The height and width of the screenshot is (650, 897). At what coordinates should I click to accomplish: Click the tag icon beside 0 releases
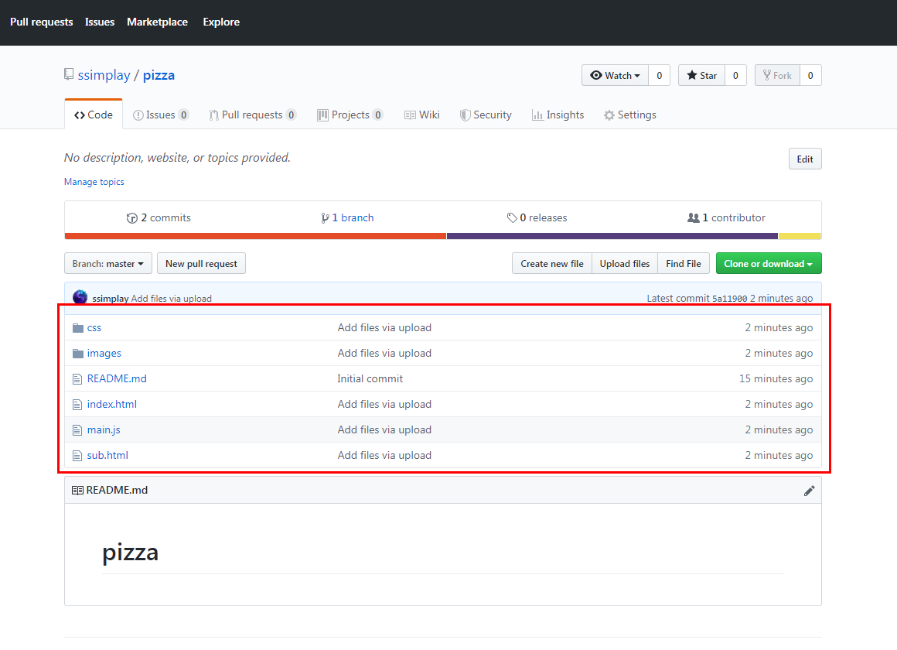pyautogui.click(x=512, y=217)
